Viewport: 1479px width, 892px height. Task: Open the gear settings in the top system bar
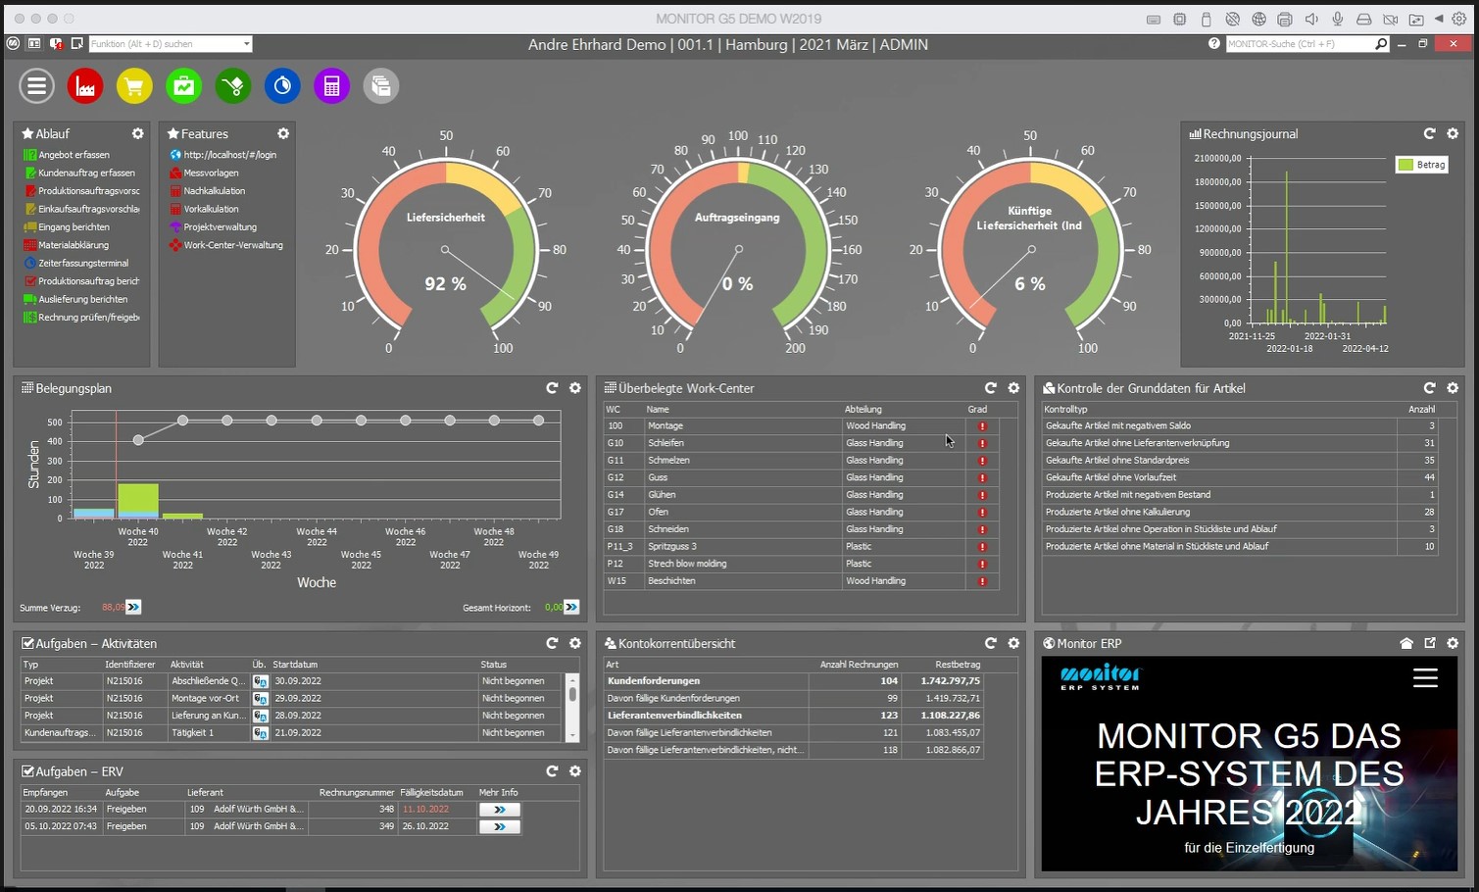tap(1459, 19)
